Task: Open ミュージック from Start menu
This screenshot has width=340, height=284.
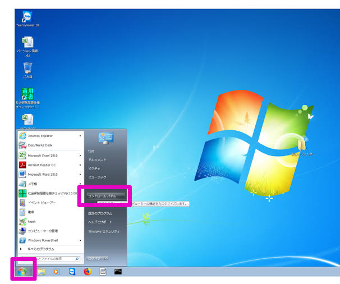Action: 97,177
